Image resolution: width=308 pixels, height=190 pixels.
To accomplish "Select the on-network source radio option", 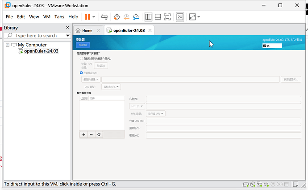I will (81, 73).
